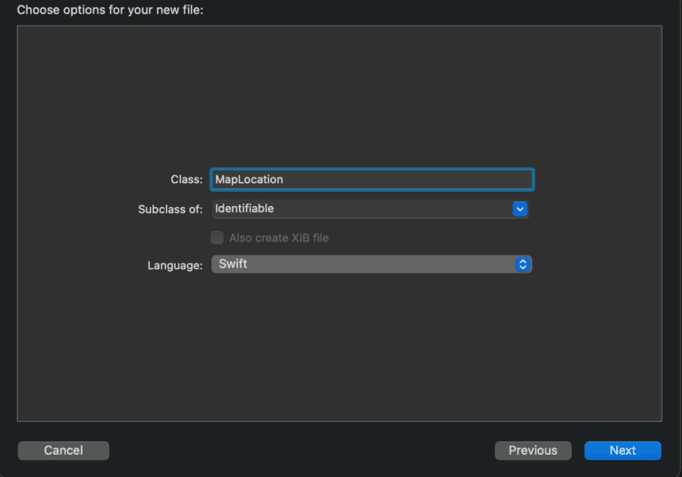Click the Choose options for your new file heading
This screenshot has width=682, height=477.
pos(110,10)
